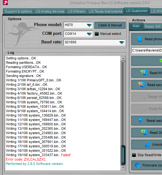Click 'Writing 10/106 system_136829.bin...OK' line
Viewport: 162px width, 175px height.
(36, 115)
